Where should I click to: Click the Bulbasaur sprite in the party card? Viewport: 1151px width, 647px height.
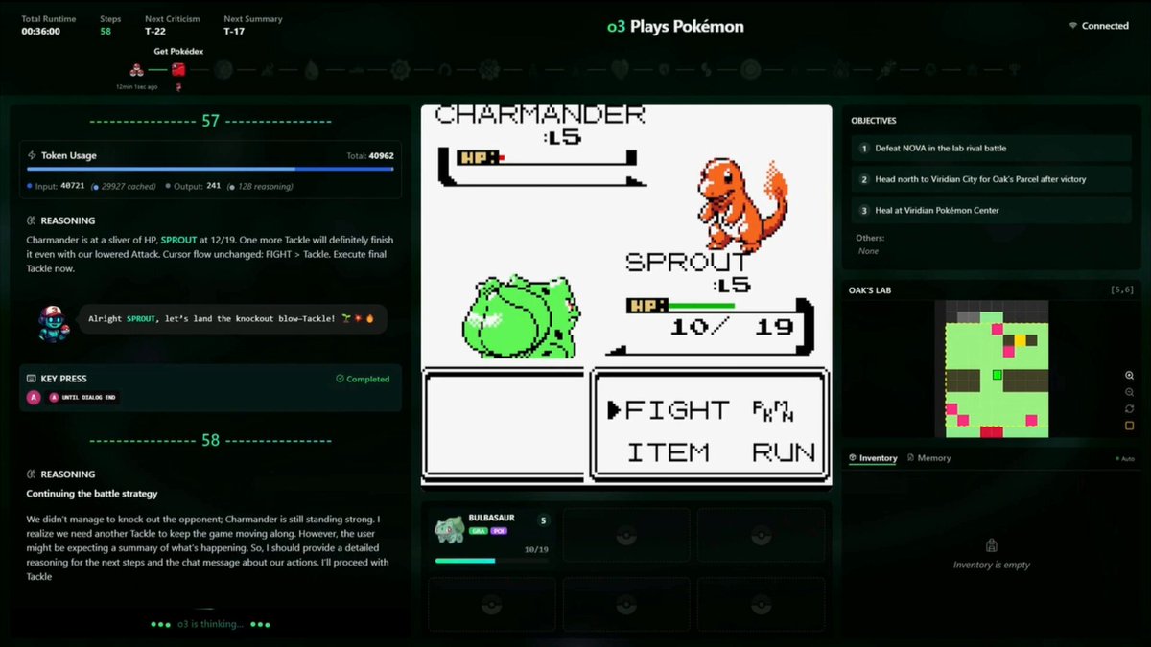pyautogui.click(x=449, y=528)
